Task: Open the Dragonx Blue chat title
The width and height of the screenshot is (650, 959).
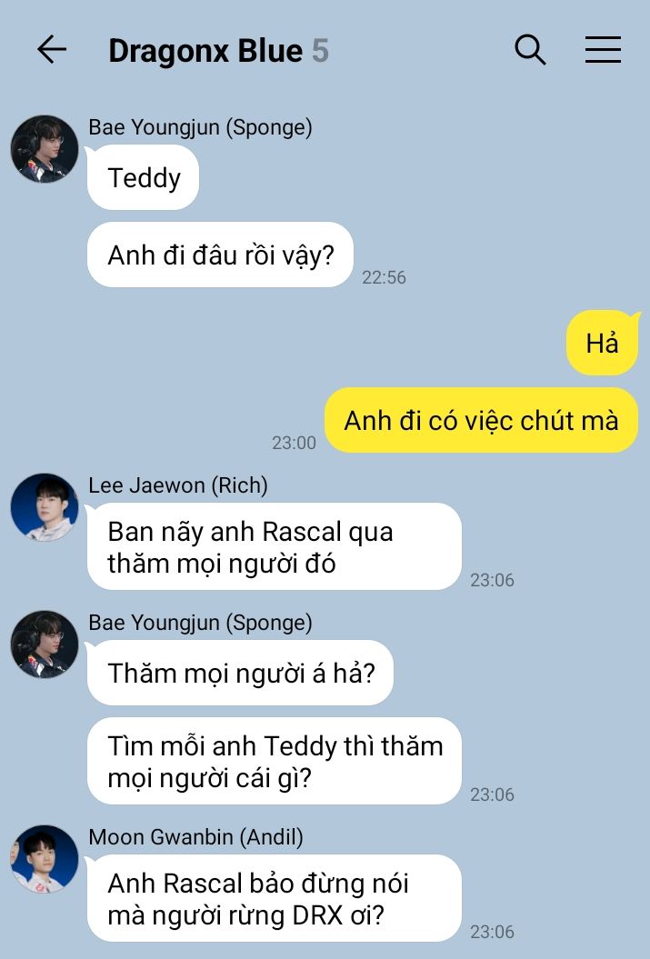Action: click(205, 51)
